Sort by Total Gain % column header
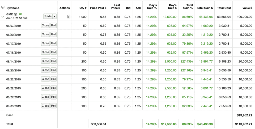This screenshot has width=255, height=129. 188,6
